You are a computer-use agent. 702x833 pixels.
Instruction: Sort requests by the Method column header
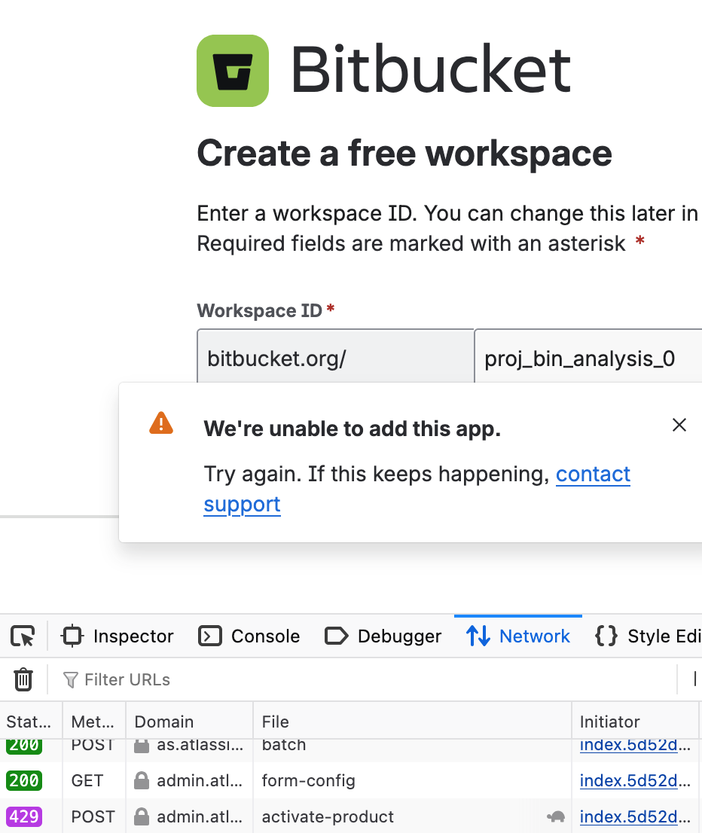click(x=94, y=722)
